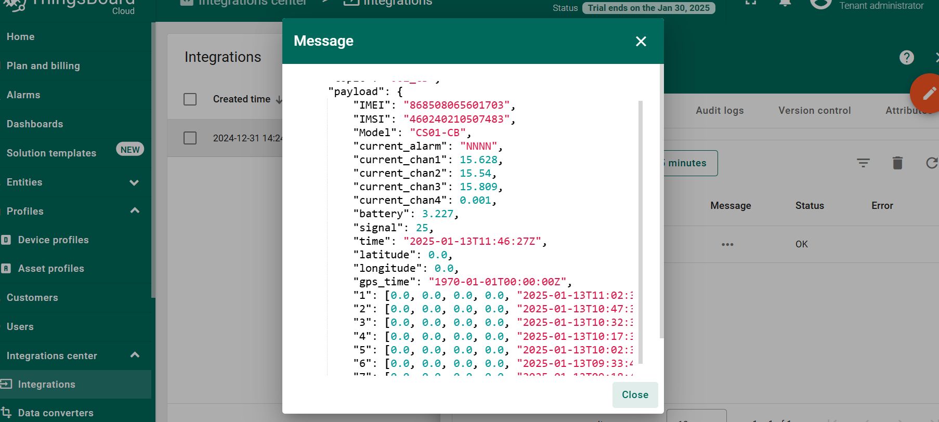Click the Message dialog outer scrollbar
Viewport: 939px width, 422px height.
click(661, 201)
